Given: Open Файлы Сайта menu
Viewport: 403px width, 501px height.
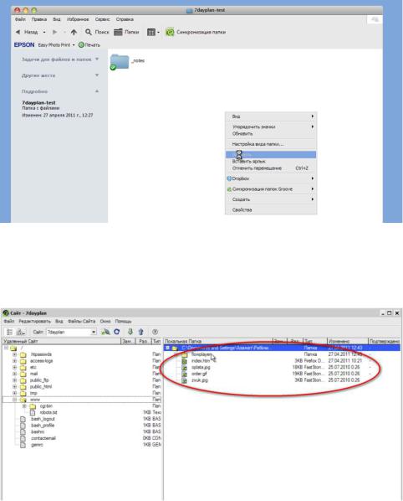Looking at the screenshot, I should [x=82, y=321].
